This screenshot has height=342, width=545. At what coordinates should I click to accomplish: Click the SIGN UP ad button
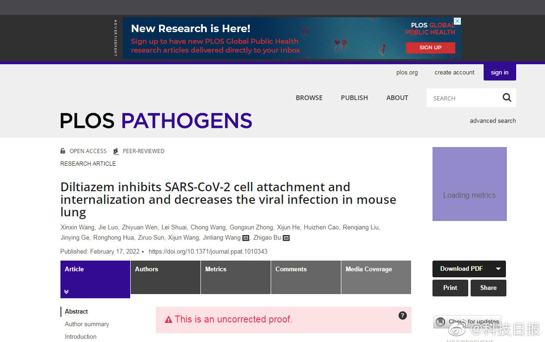430,47
